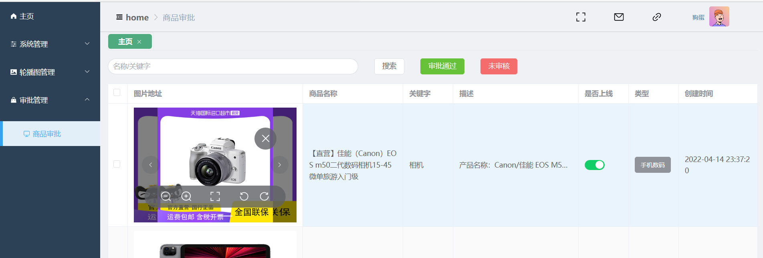This screenshot has height=258, width=763.
Task: Select 商品审批 submenu item
Action: click(50, 134)
